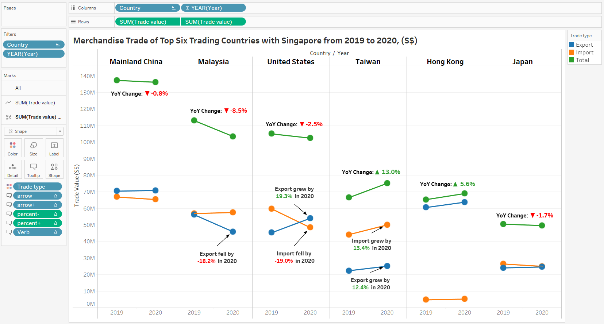The width and height of the screenshot is (604, 324).
Task: Click the green Total legend swatch
Action: (x=572, y=60)
